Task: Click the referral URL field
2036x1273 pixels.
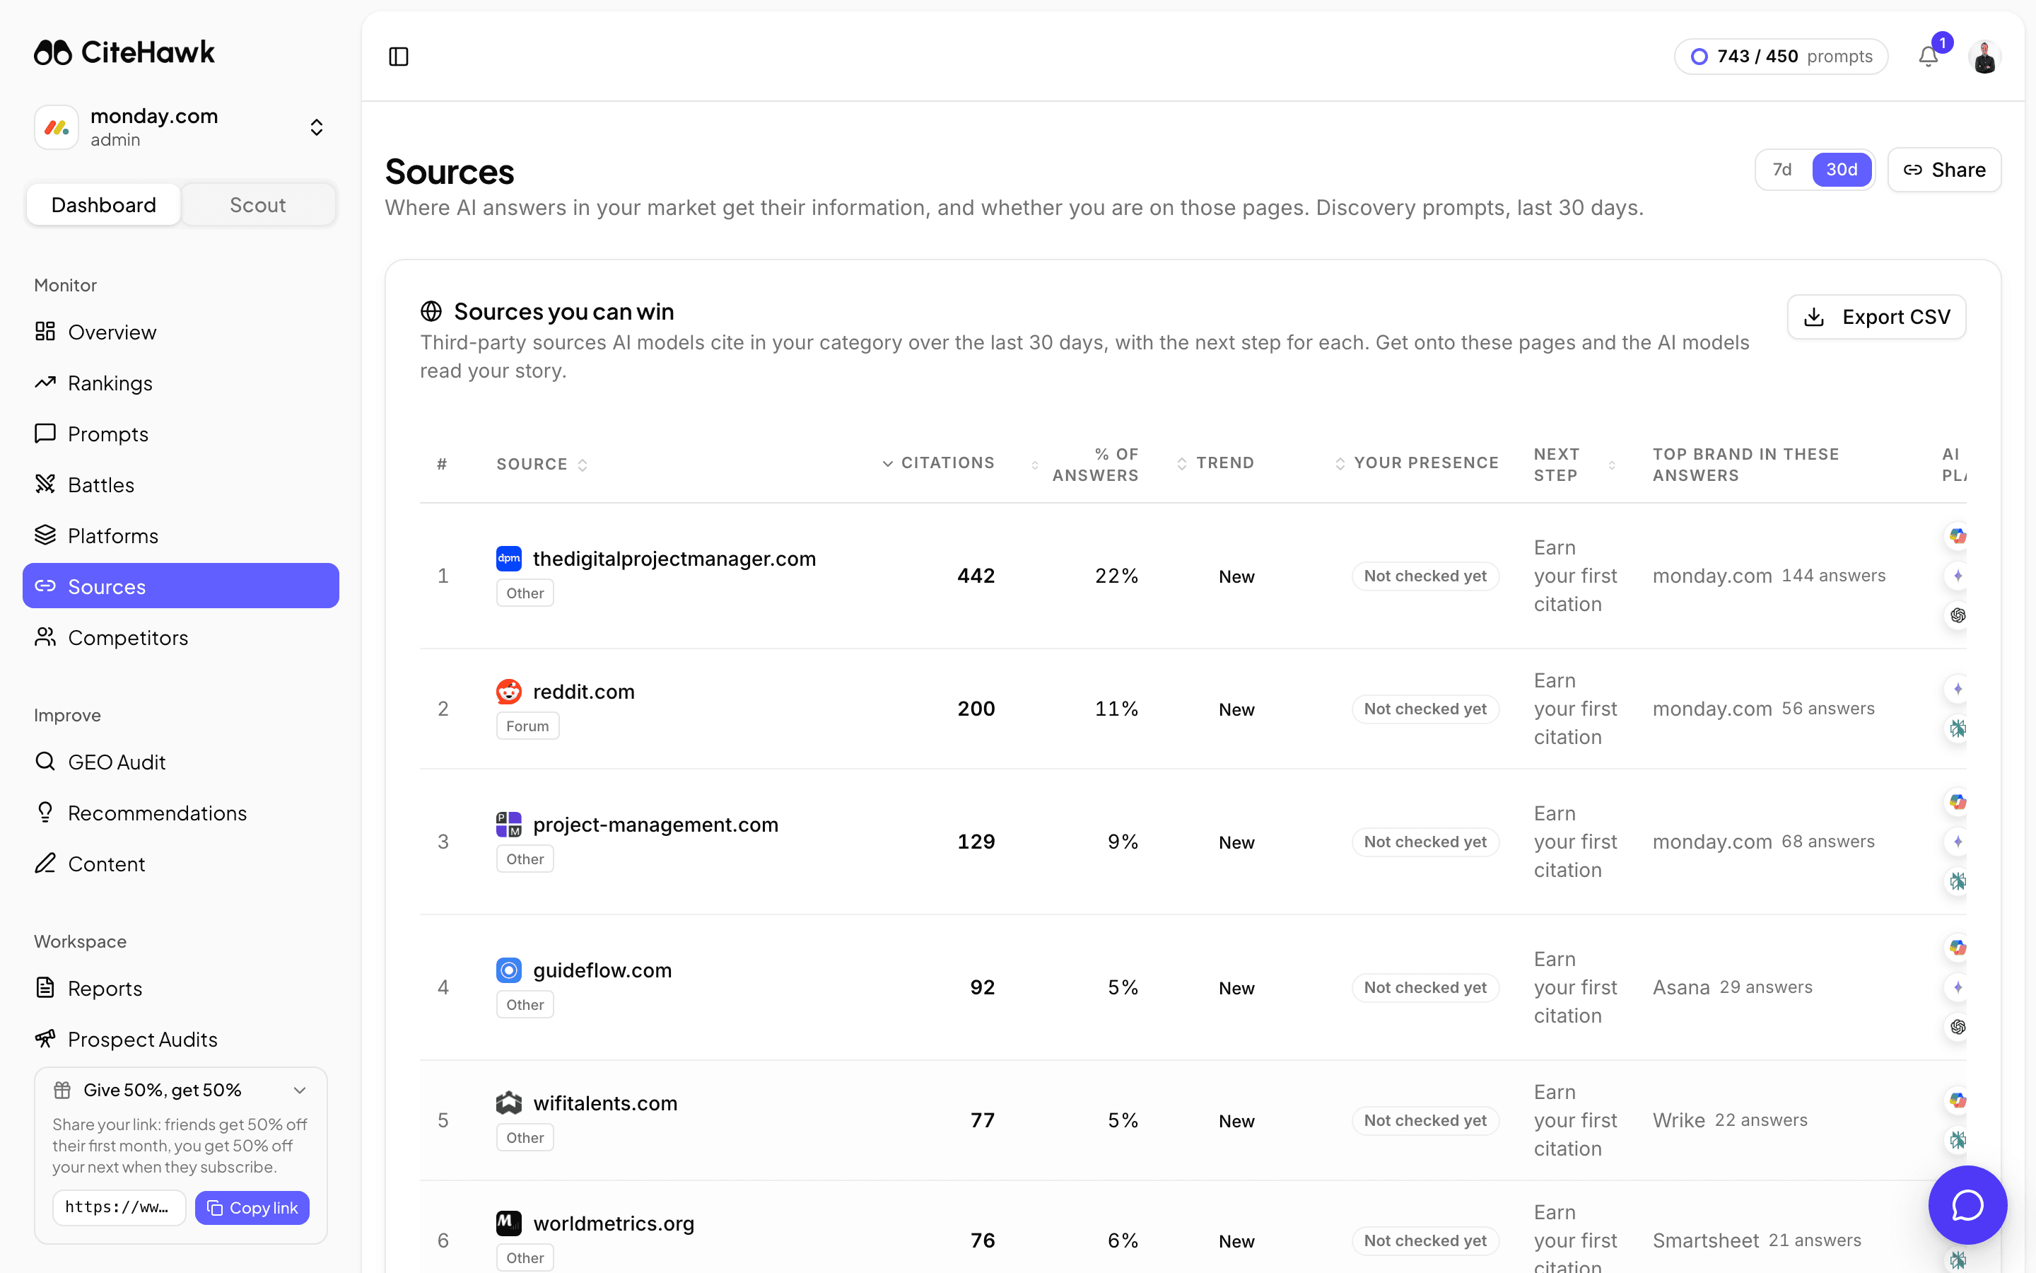Action: coord(119,1207)
